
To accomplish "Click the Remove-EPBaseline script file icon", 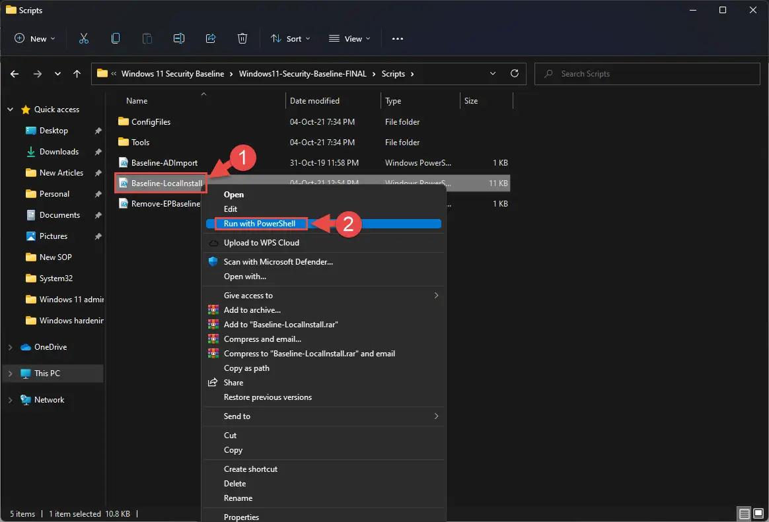I will (124, 204).
